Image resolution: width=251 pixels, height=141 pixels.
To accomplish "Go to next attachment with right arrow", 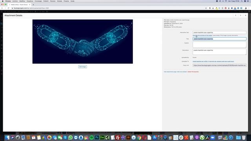I will click(240, 16).
